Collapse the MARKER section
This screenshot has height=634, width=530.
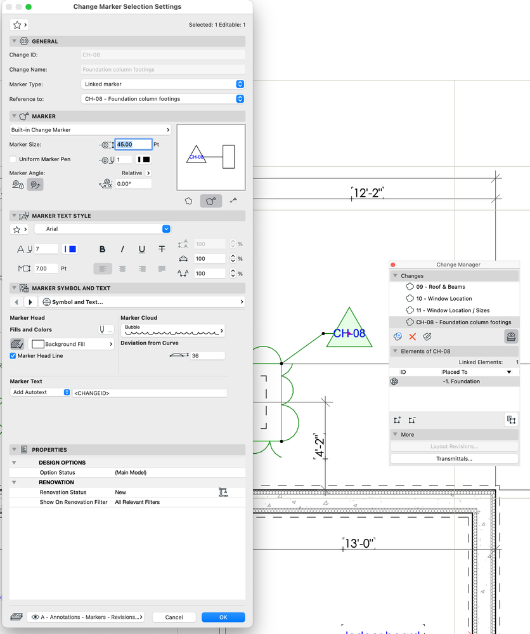tap(14, 116)
